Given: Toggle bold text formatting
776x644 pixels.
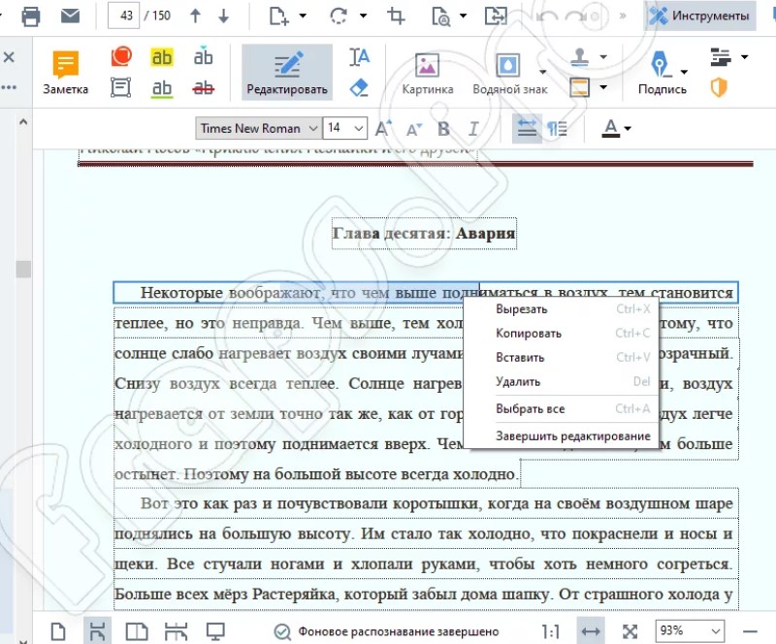Looking at the screenshot, I should coord(443,129).
